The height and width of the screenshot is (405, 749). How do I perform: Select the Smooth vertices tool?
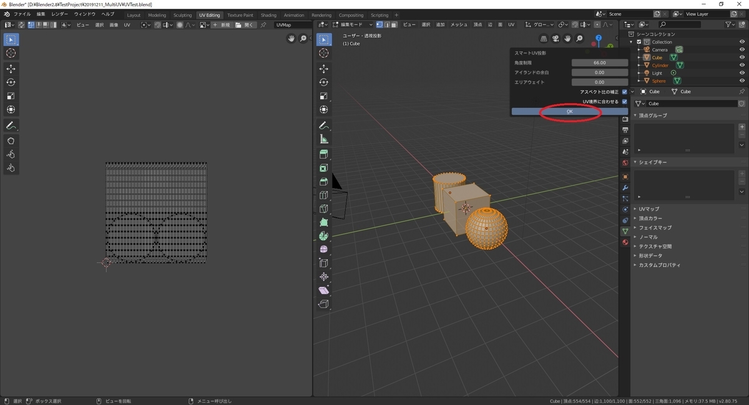tap(323, 249)
